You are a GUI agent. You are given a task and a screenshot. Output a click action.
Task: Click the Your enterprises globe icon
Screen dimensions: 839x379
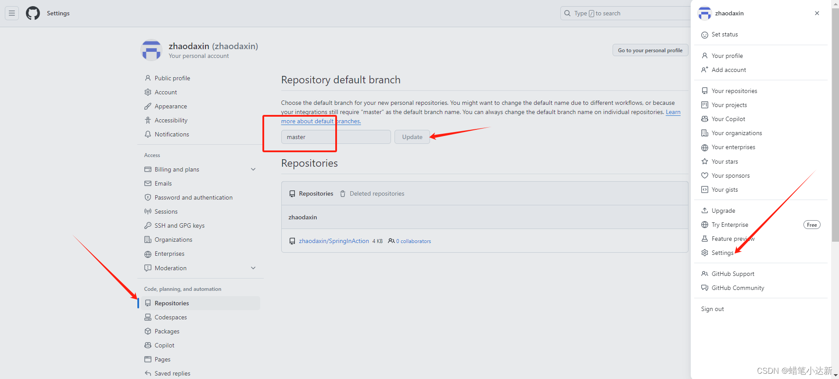705,147
